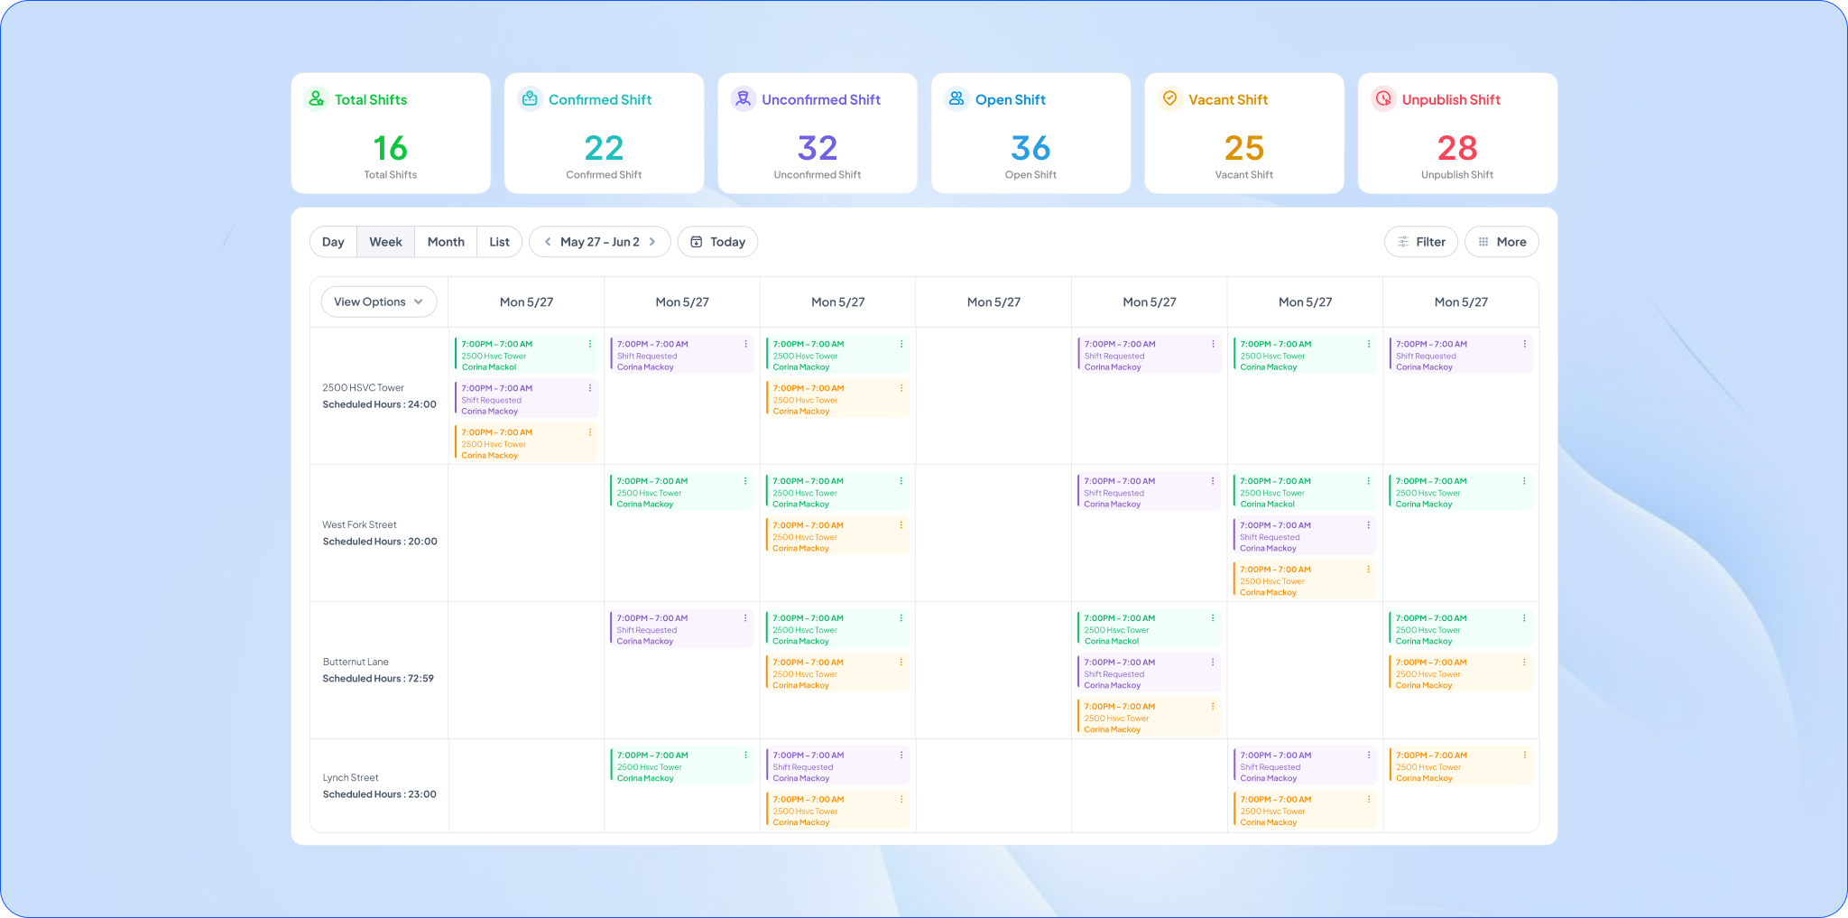Click Scheduled Hours : 24:00 text
The width and height of the screenshot is (1848, 918).
point(379,404)
